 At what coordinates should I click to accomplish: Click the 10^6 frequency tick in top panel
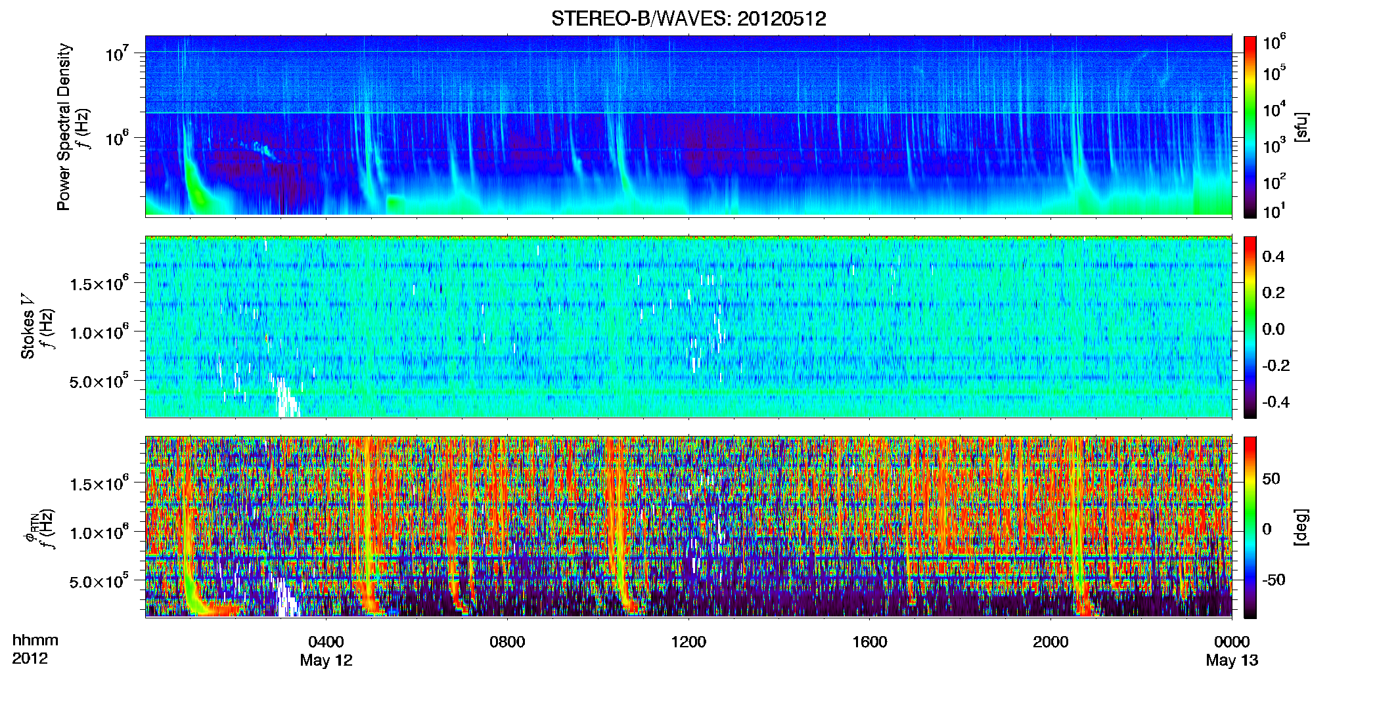tap(118, 139)
